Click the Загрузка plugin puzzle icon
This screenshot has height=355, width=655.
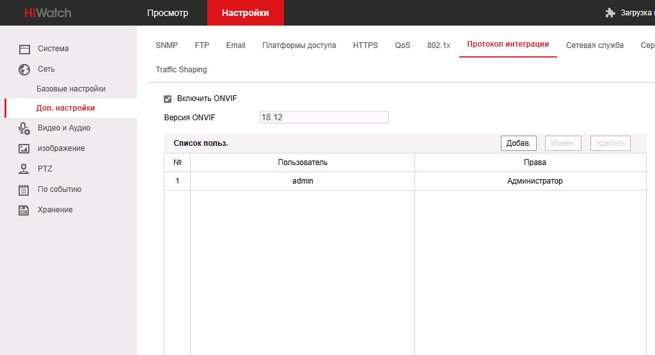[x=610, y=13]
